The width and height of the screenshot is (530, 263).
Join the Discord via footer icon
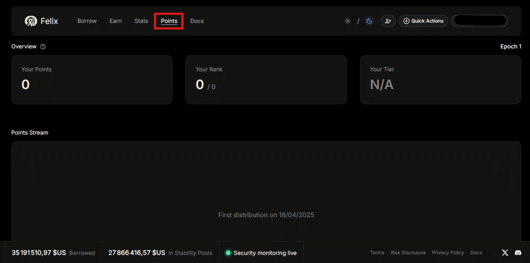click(518, 253)
